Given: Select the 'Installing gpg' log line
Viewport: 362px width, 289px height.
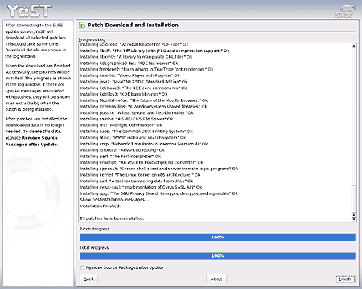Looking at the screenshot, I should (x=159, y=193).
